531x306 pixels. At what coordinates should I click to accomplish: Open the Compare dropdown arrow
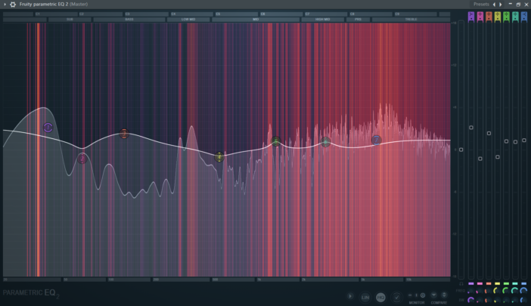click(433, 295)
